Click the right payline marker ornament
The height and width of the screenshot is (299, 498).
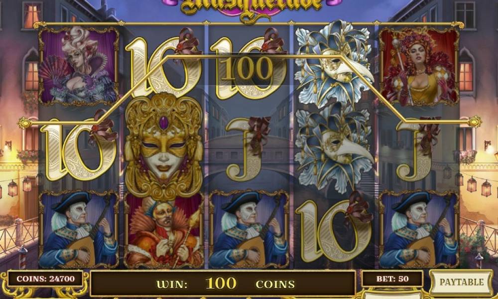(475, 122)
